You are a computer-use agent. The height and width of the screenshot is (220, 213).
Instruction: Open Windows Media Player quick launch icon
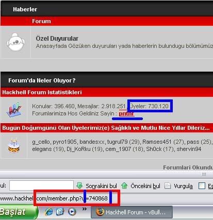click(x=72, y=212)
